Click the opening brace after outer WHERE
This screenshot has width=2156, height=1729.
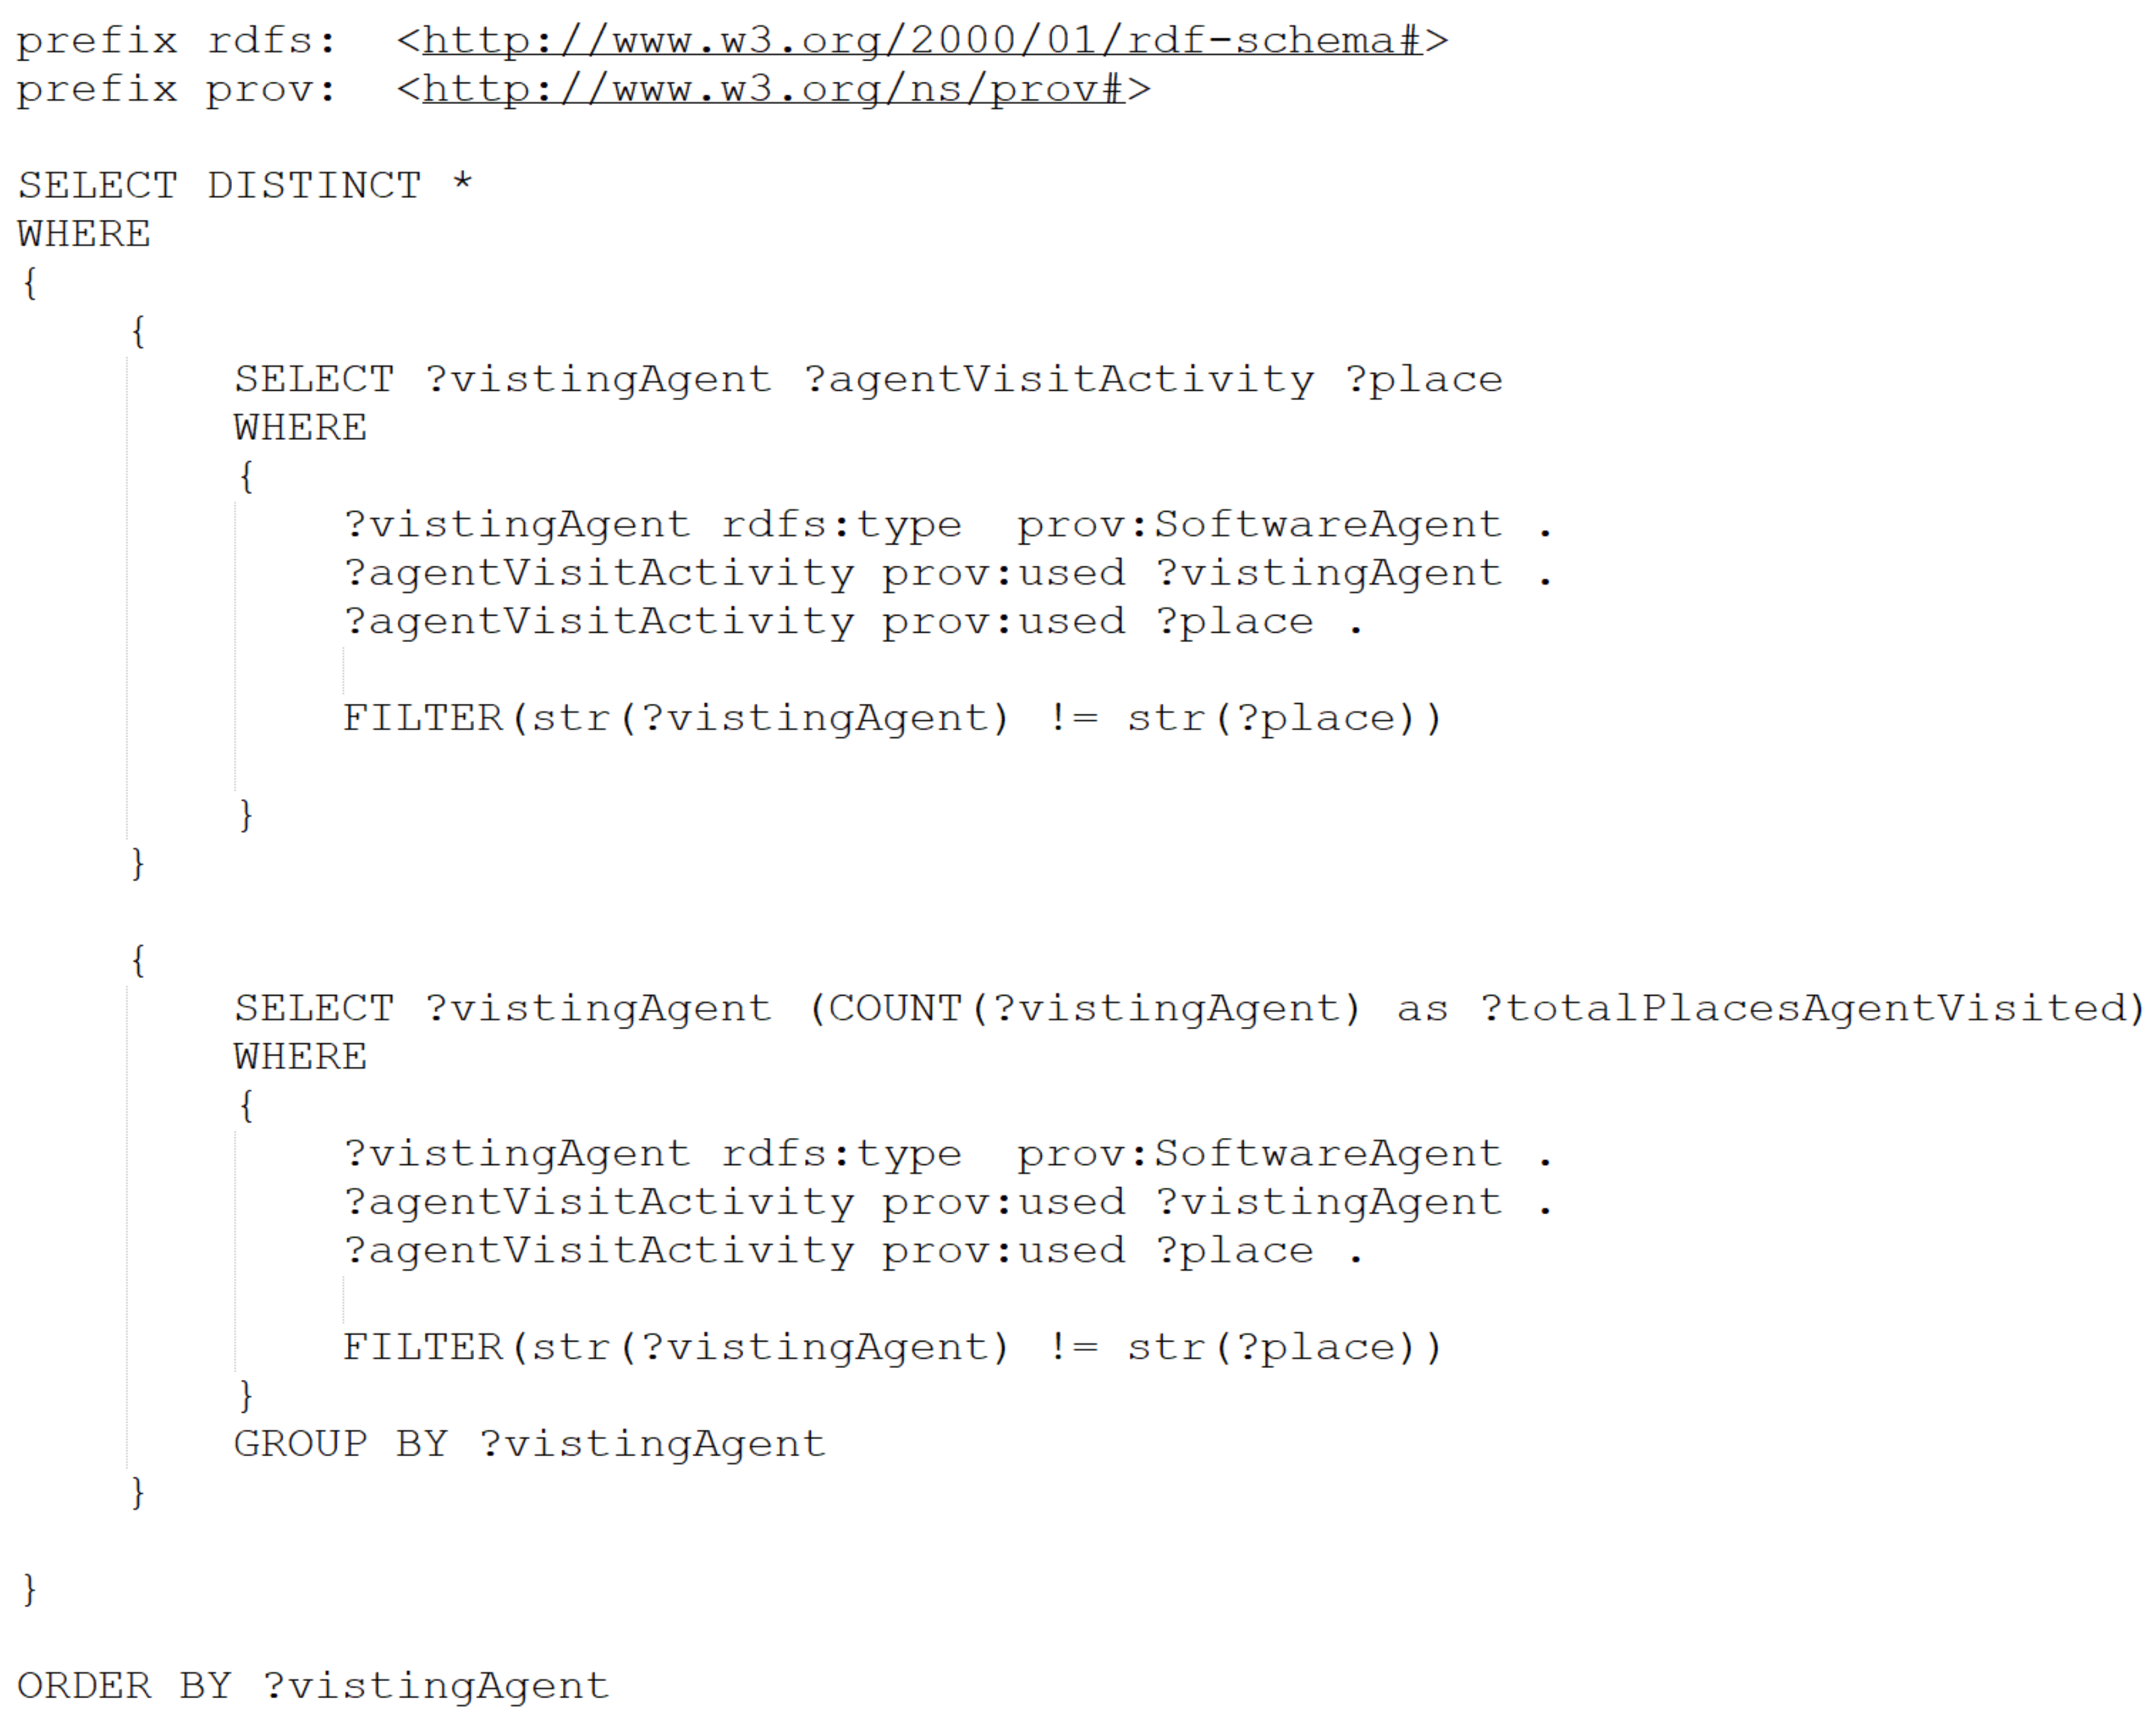[x=30, y=284]
